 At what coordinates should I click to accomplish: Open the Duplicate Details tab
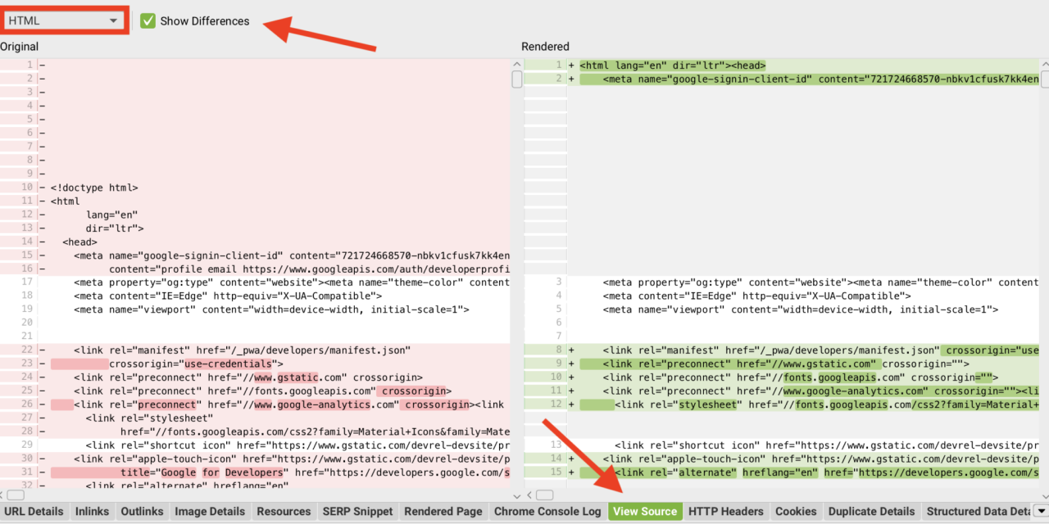tap(872, 511)
